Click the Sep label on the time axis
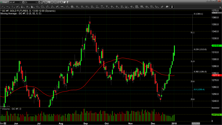The image size is (222, 125). [x=85, y=123]
